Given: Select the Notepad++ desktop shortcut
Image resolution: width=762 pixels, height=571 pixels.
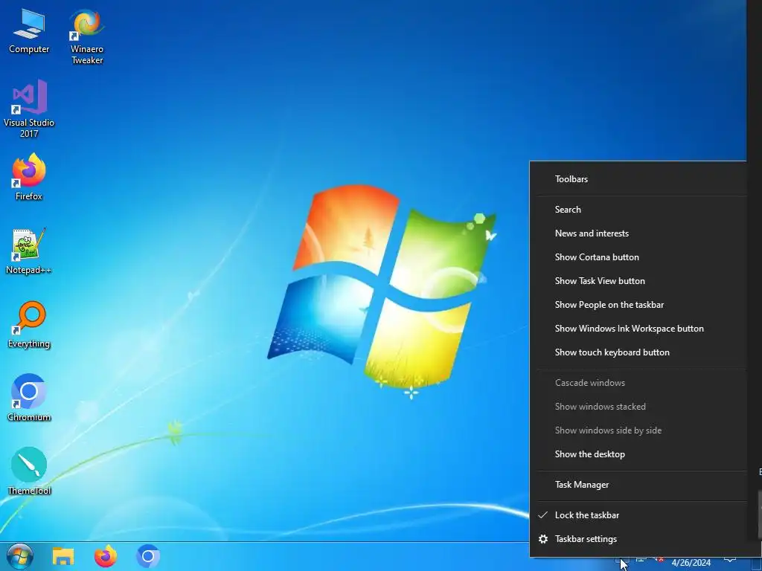Looking at the screenshot, I should (x=29, y=251).
